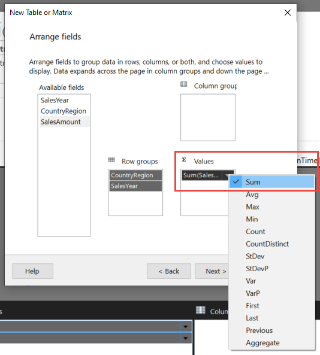Viewport: 320px width, 355px height.
Task: Choose Previous from the aggregate menu
Action: [x=271, y=330]
